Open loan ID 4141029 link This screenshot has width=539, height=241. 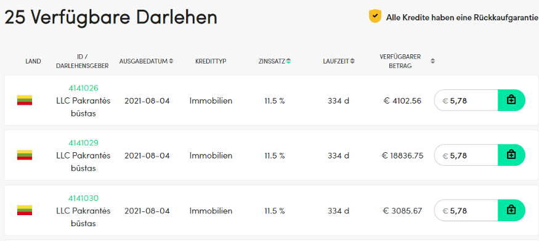[84, 142]
